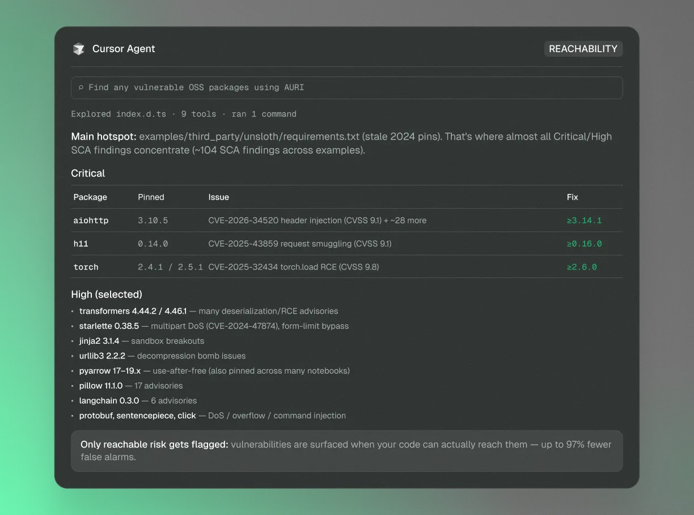Click the 'Package' column header

click(x=90, y=197)
